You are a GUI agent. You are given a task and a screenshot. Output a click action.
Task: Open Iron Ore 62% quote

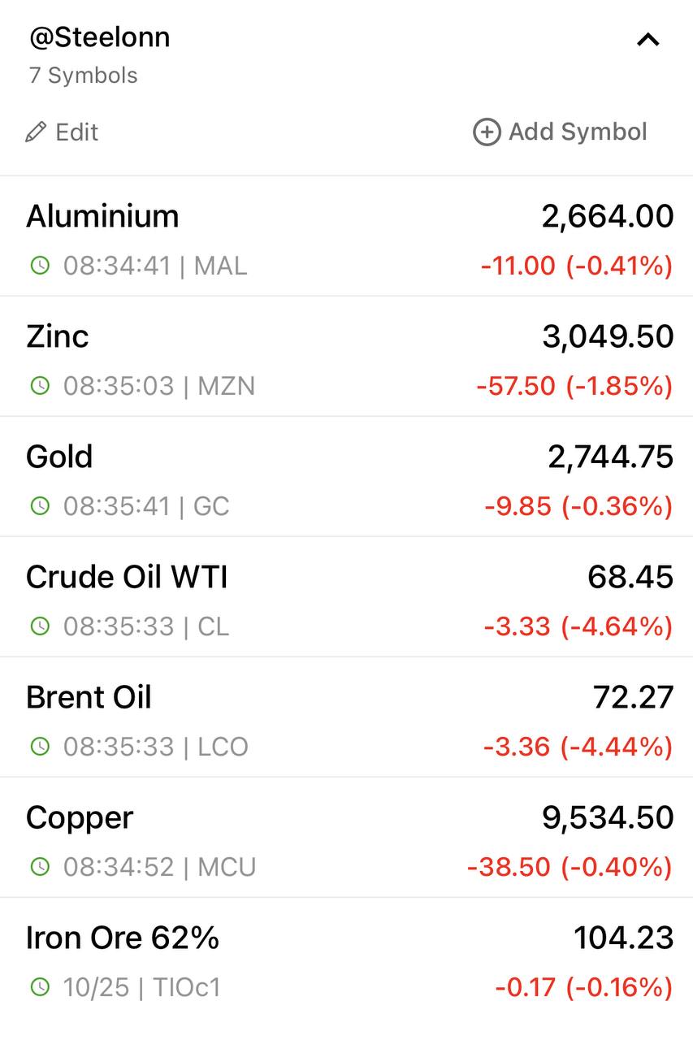[346, 959]
